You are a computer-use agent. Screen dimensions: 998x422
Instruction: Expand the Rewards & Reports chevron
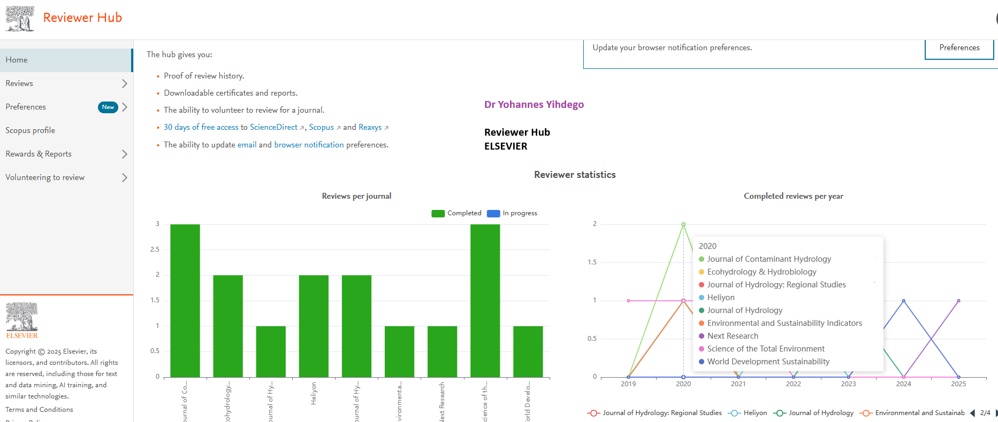coord(125,154)
